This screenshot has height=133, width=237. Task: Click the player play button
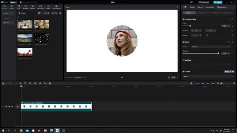click(x=122, y=78)
